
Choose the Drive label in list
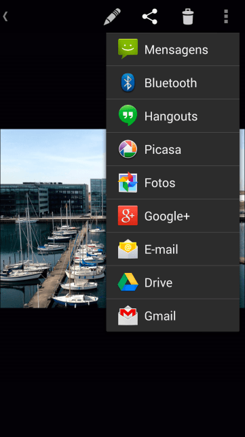point(158,282)
